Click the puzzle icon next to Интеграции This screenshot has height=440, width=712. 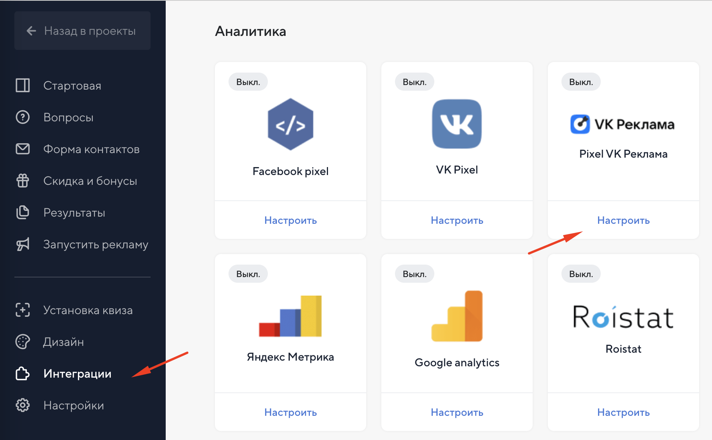click(x=23, y=373)
